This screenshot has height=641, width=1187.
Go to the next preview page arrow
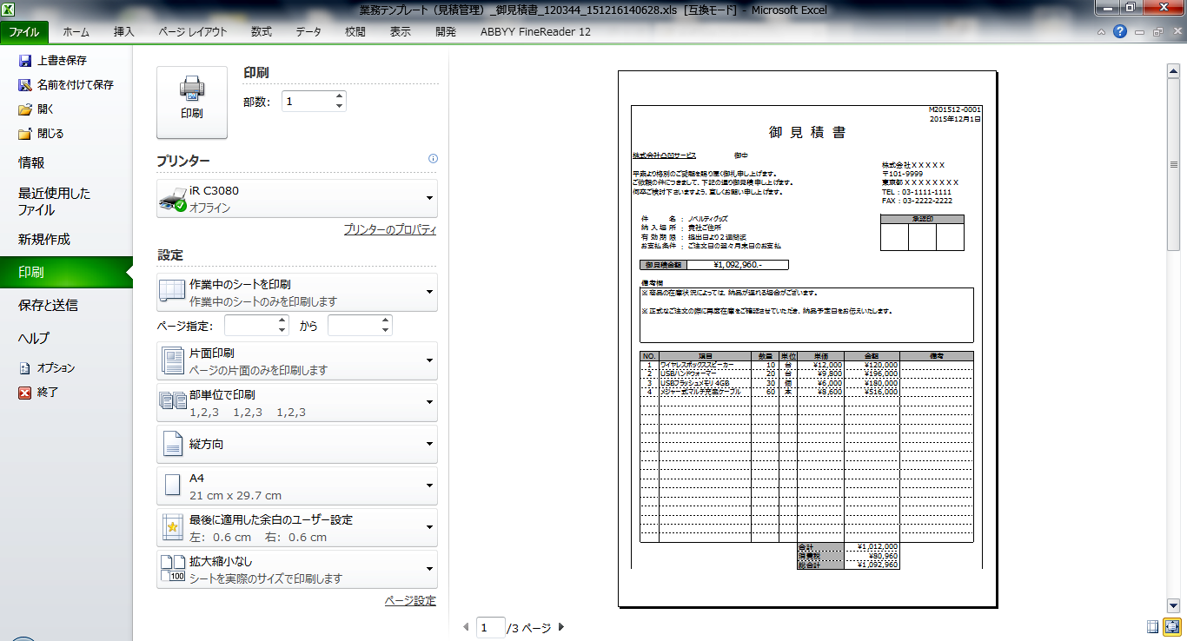(561, 627)
